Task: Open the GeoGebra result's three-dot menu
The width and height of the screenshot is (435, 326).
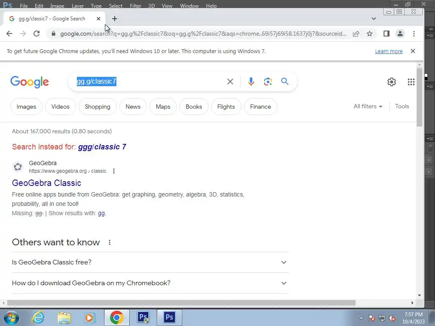Action: [x=114, y=171]
